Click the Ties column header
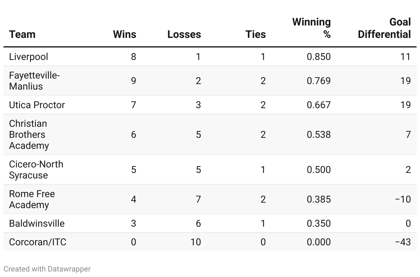 coord(255,34)
